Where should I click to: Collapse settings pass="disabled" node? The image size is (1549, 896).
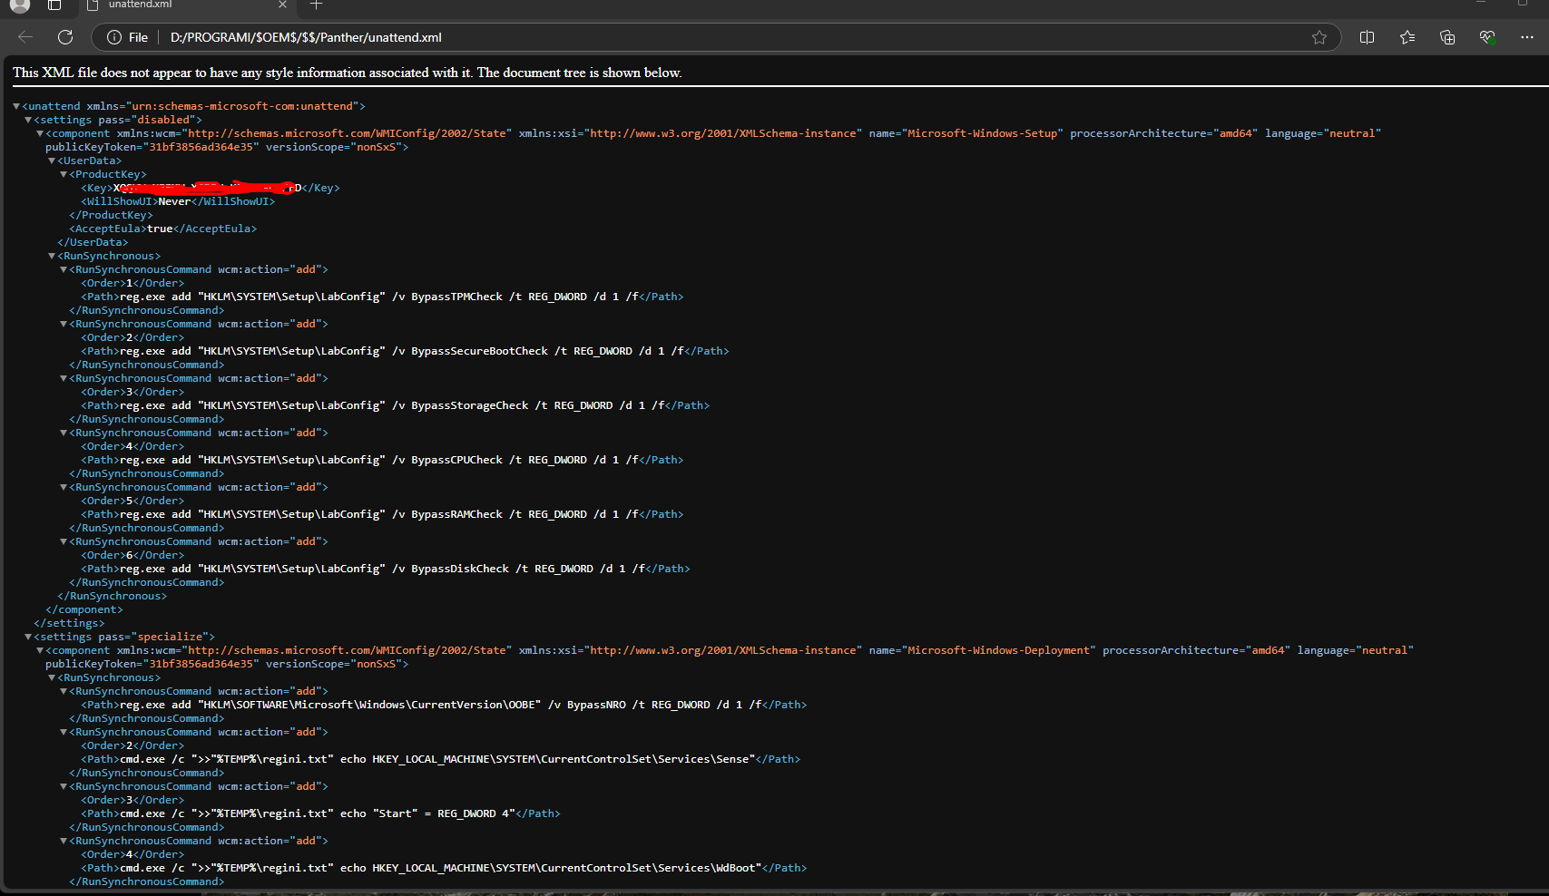point(28,120)
